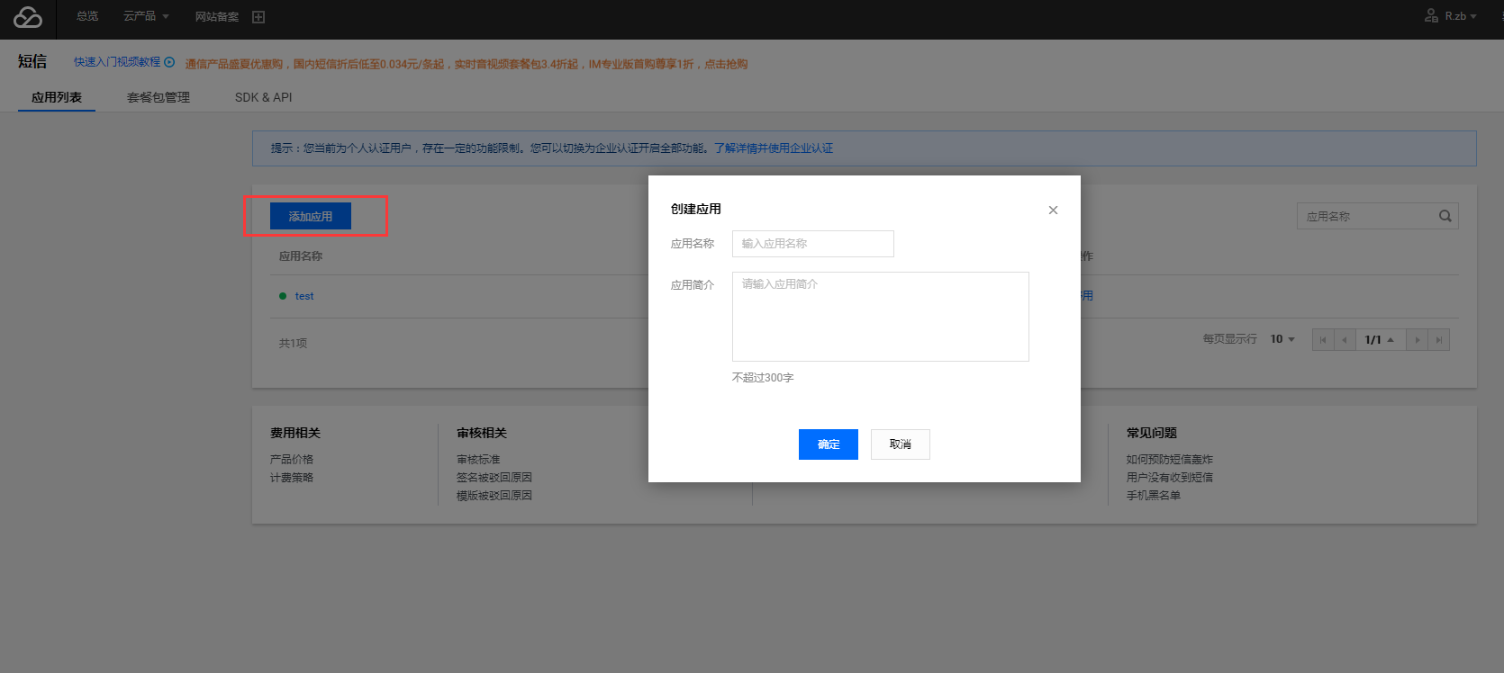Open the 1/1 page selector dropdown
The height and width of the screenshot is (673, 1504).
click(1379, 340)
